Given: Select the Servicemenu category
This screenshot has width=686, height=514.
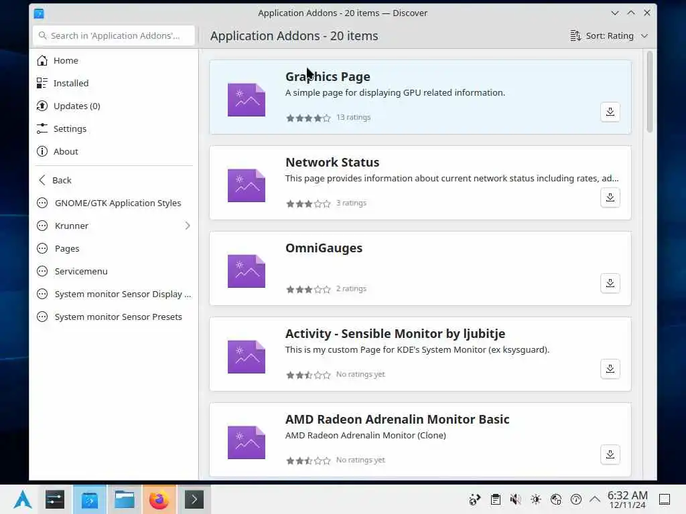Looking at the screenshot, I should tap(114, 271).
